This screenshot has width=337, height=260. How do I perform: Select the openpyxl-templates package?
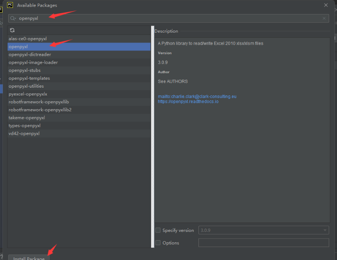click(79, 78)
